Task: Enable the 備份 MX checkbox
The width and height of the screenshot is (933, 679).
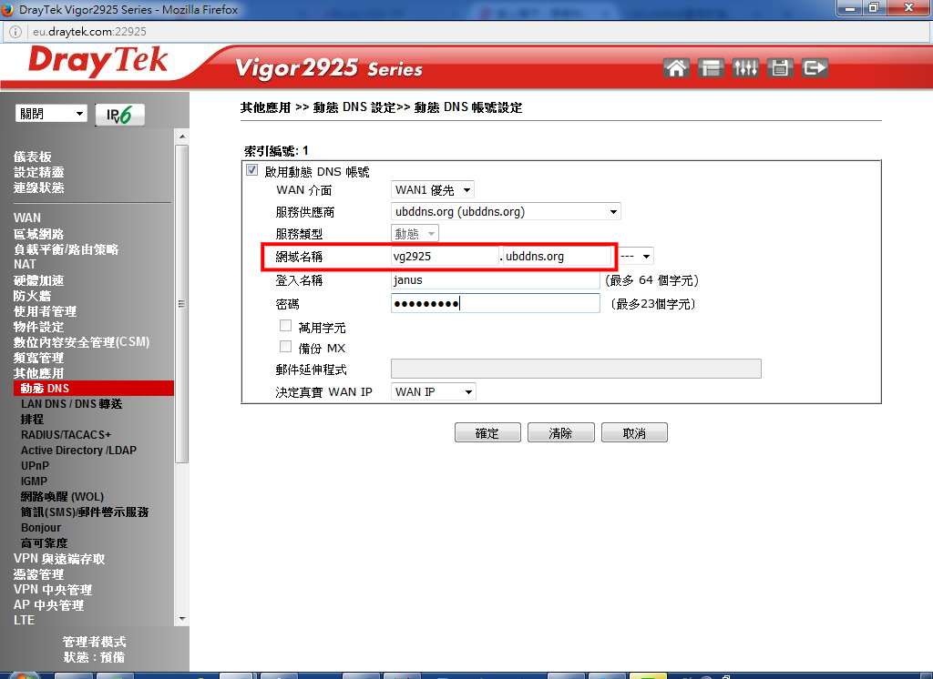Action: pos(286,347)
